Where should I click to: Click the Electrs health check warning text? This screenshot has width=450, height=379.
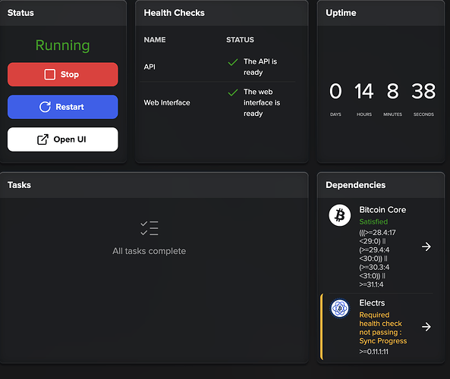click(383, 328)
